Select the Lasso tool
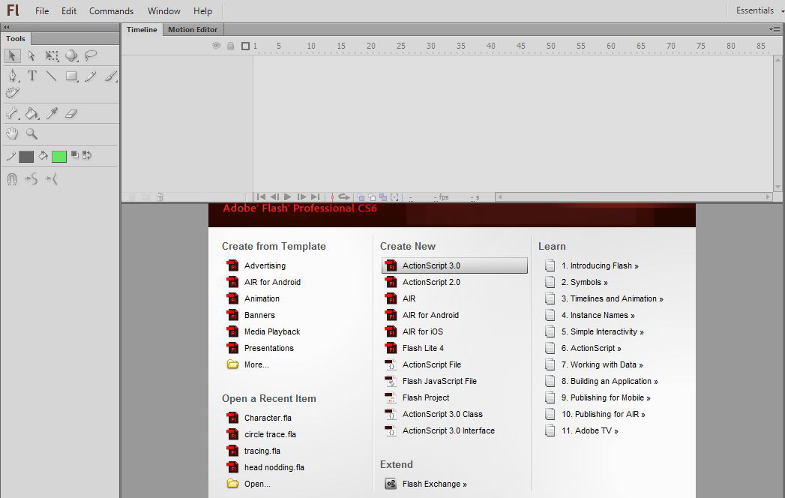This screenshot has width=785, height=498. click(91, 55)
